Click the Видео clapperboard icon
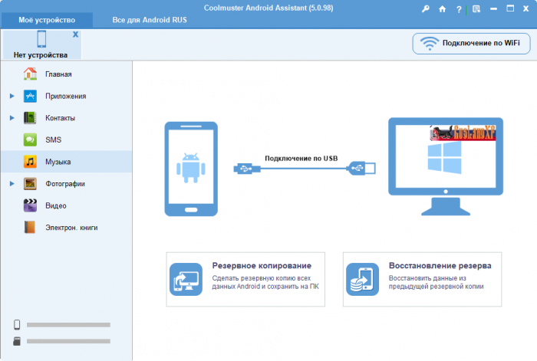537x361 pixels. pos(30,205)
